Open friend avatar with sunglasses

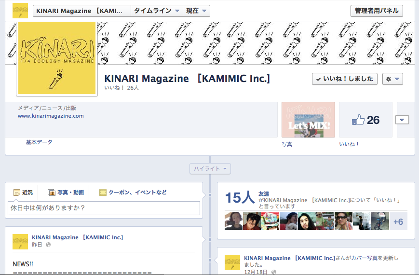(343, 221)
